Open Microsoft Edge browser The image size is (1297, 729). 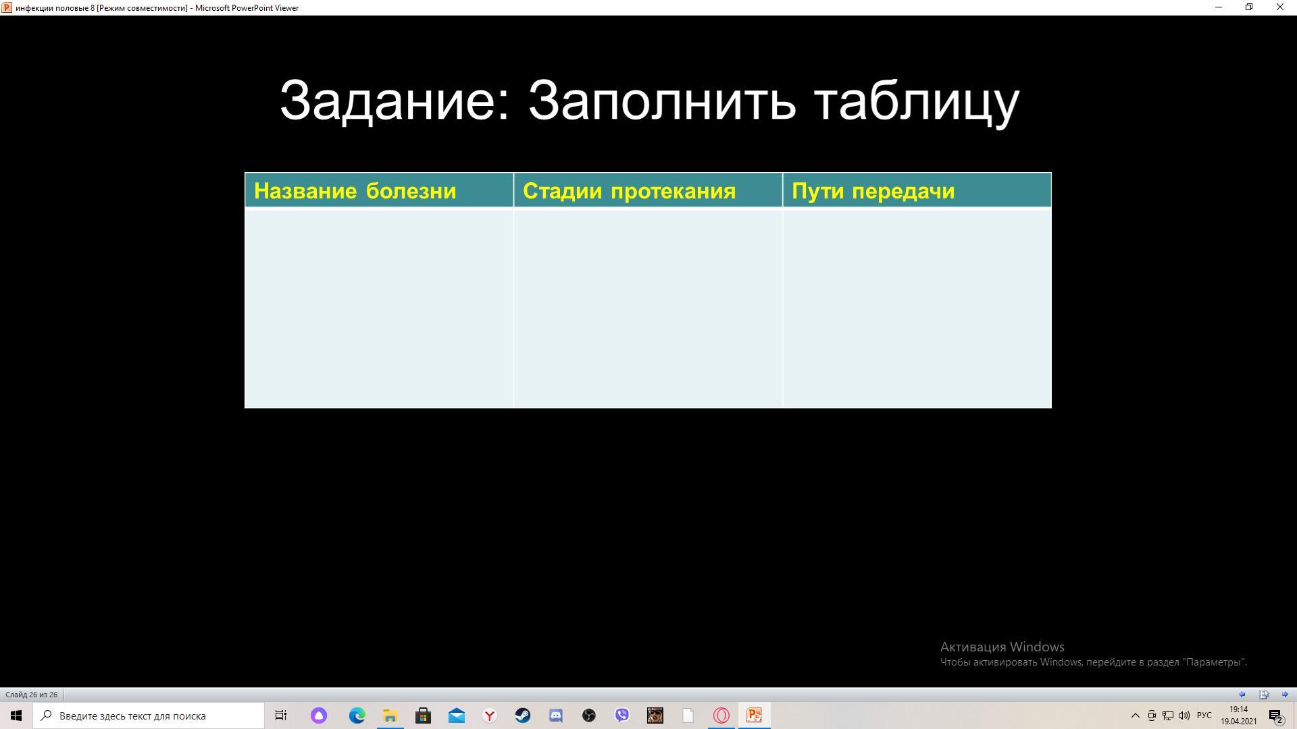pos(357,715)
